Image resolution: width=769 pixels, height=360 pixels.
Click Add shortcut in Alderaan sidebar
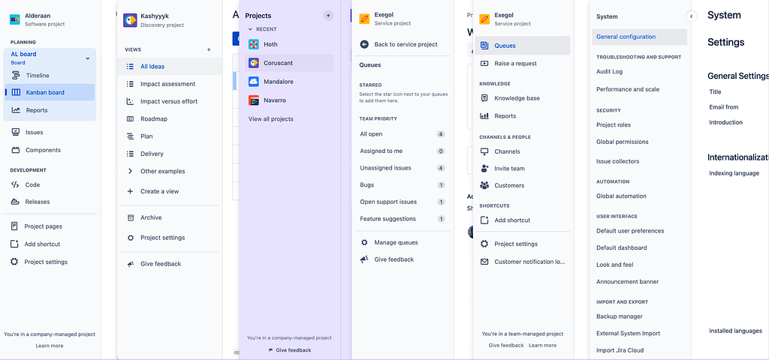pos(42,244)
